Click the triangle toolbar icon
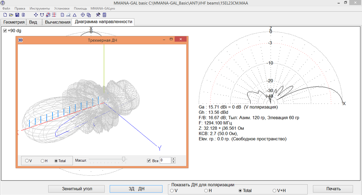This screenshot has width=362, height=195. pyautogui.click(x=75, y=15)
